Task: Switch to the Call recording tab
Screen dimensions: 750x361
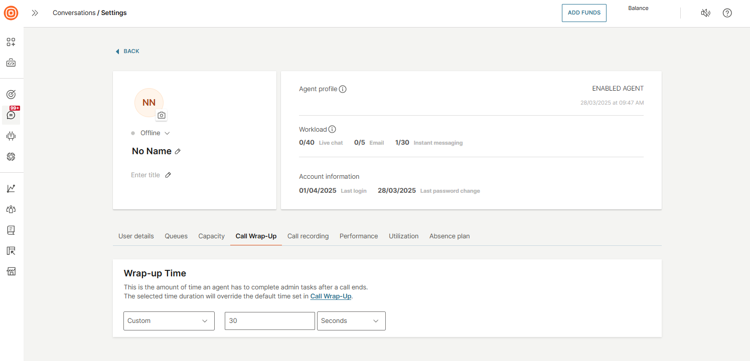Action: 308,236
